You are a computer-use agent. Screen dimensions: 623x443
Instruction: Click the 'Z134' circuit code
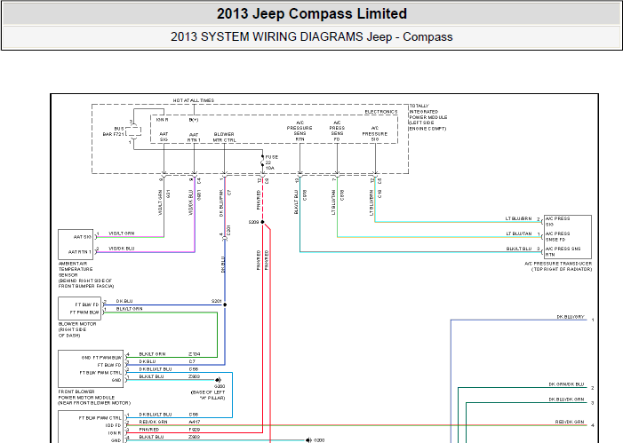[194, 354]
